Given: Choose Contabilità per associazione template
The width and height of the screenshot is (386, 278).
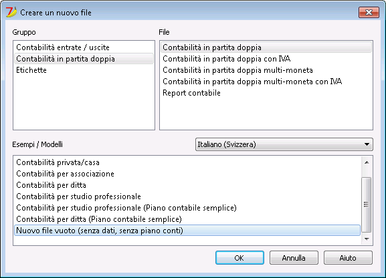Looking at the screenshot, I should tap(187, 174).
